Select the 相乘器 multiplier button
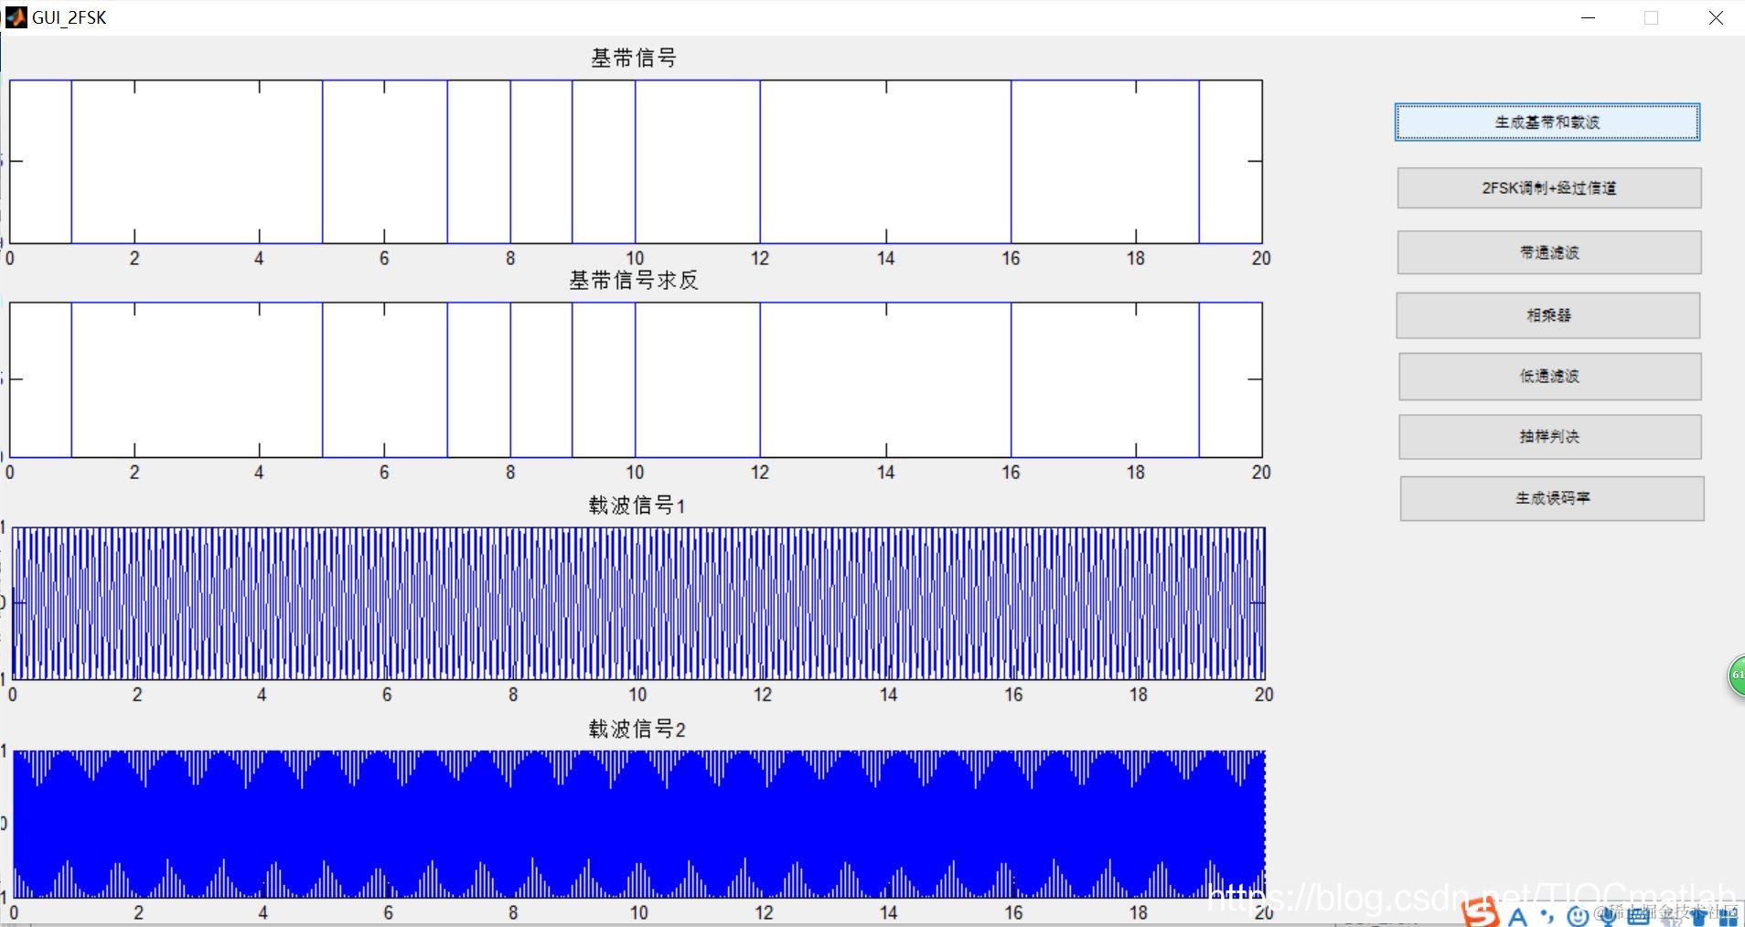The height and width of the screenshot is (927, 1745). [1548, 315]
